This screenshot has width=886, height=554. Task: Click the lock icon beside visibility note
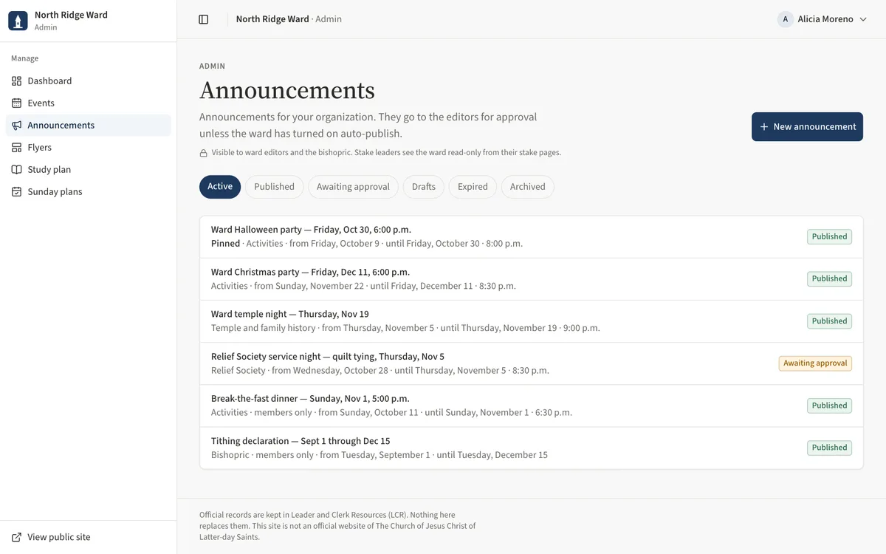(203, 153)
